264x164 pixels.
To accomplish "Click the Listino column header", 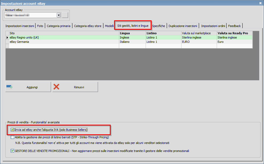I will tap(164, 33).
